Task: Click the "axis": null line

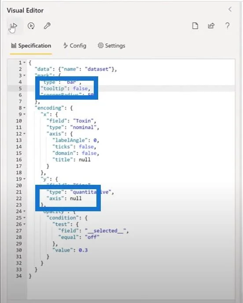Action: (64, 198)
